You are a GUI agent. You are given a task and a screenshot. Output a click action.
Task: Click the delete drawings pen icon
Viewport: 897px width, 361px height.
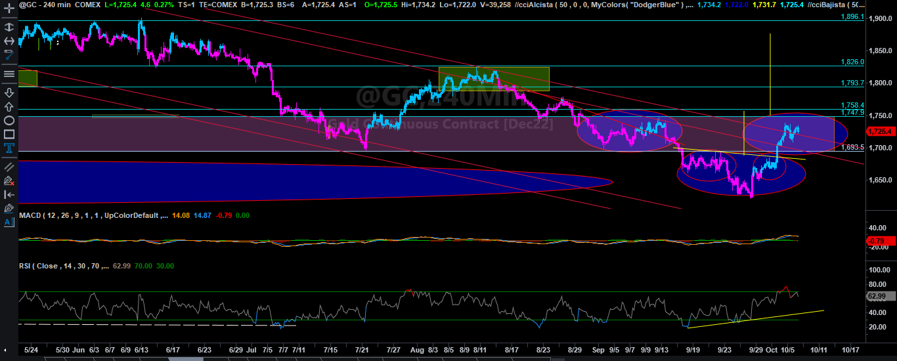point(9,180)
